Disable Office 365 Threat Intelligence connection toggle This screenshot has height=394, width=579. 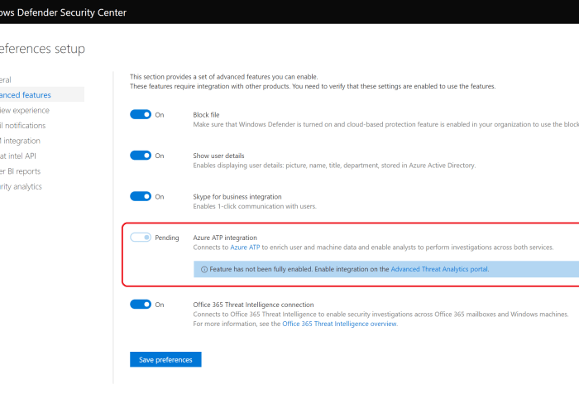141,304
